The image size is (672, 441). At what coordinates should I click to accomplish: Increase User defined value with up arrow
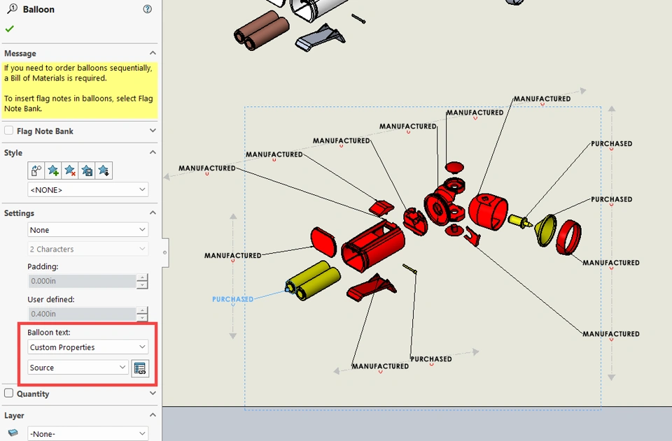[x=142, y=310]
